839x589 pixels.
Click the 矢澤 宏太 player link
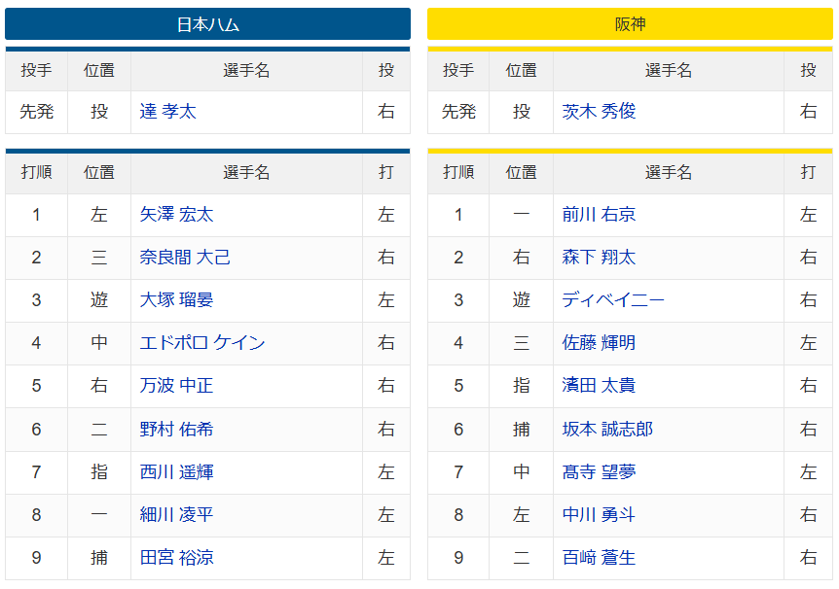[177, 215]
